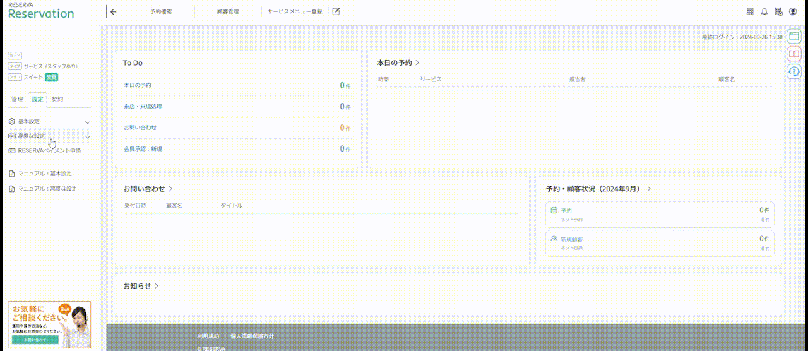Open the お気軽にご相談ください banner
808x351 pixels.
49,325
